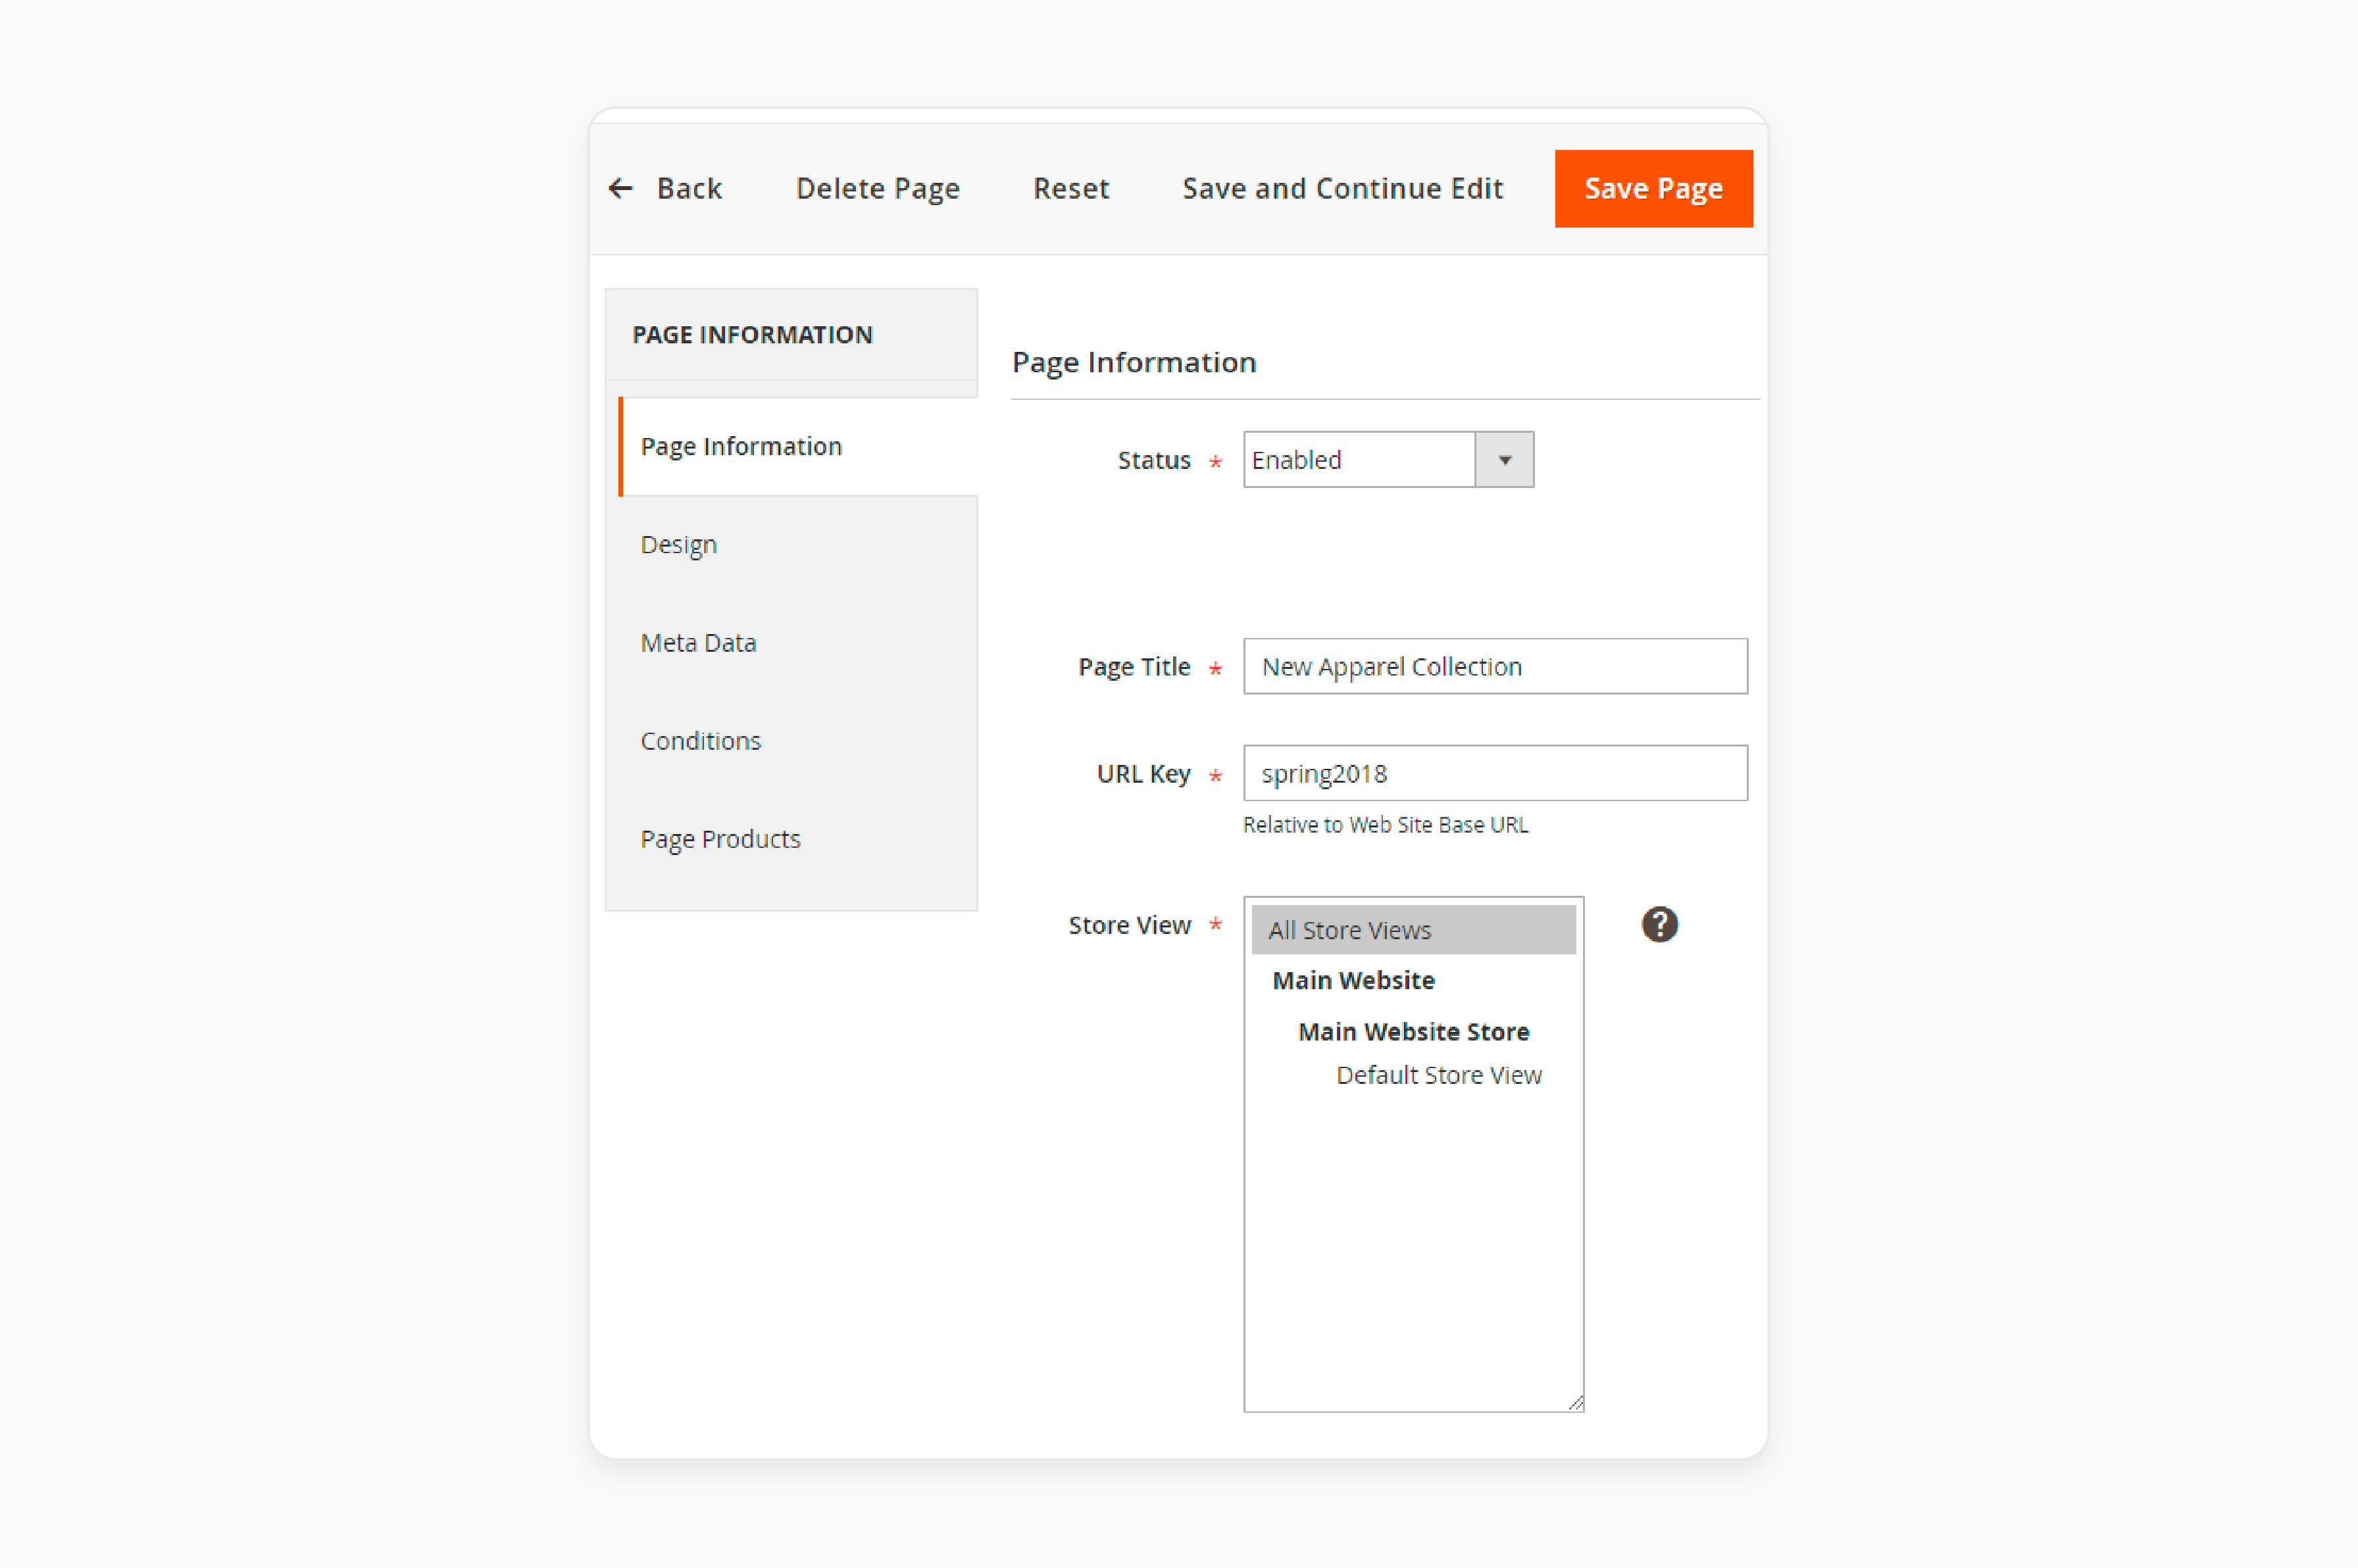Click the Status field label
The image size is (2358, 1568).
1154,460
